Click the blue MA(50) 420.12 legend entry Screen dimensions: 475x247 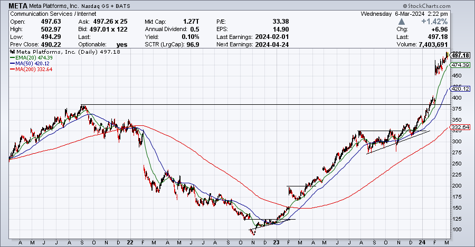click(30, 64)
